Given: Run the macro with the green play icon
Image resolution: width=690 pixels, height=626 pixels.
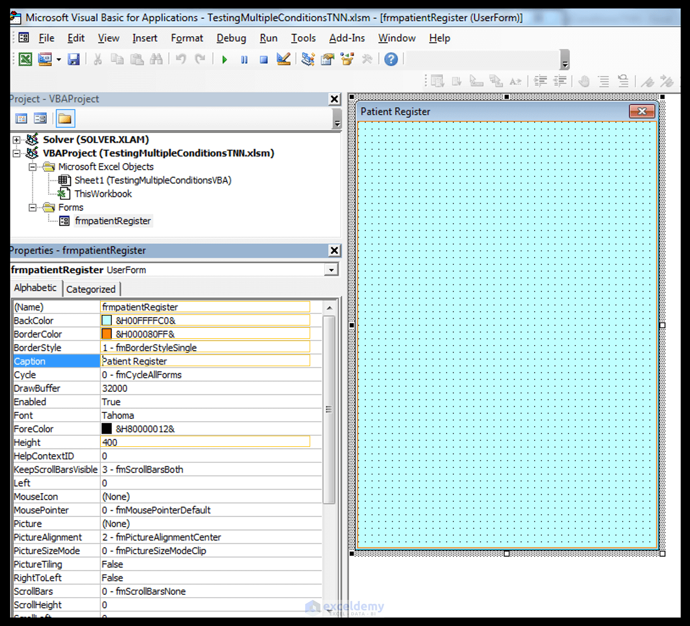Looking at the screenshot, I should (224, 60).
